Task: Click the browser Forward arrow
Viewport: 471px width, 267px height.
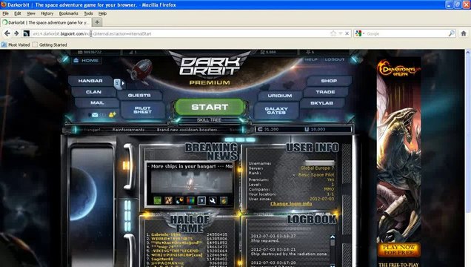Action: (16, 33)
